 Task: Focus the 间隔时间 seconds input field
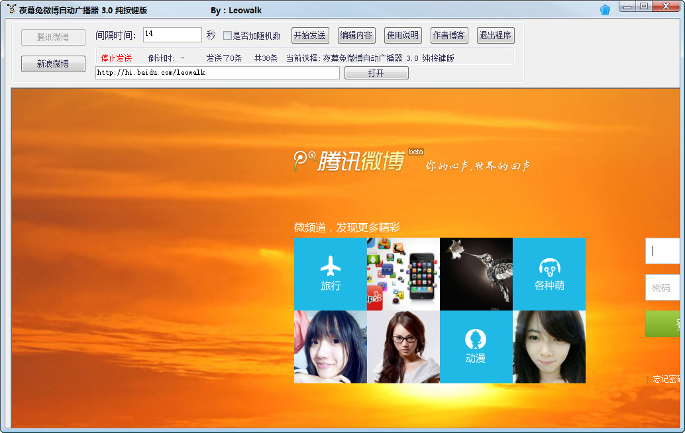(x=172, y=35)
